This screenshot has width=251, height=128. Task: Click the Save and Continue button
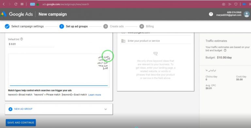(x=21, y=122)
